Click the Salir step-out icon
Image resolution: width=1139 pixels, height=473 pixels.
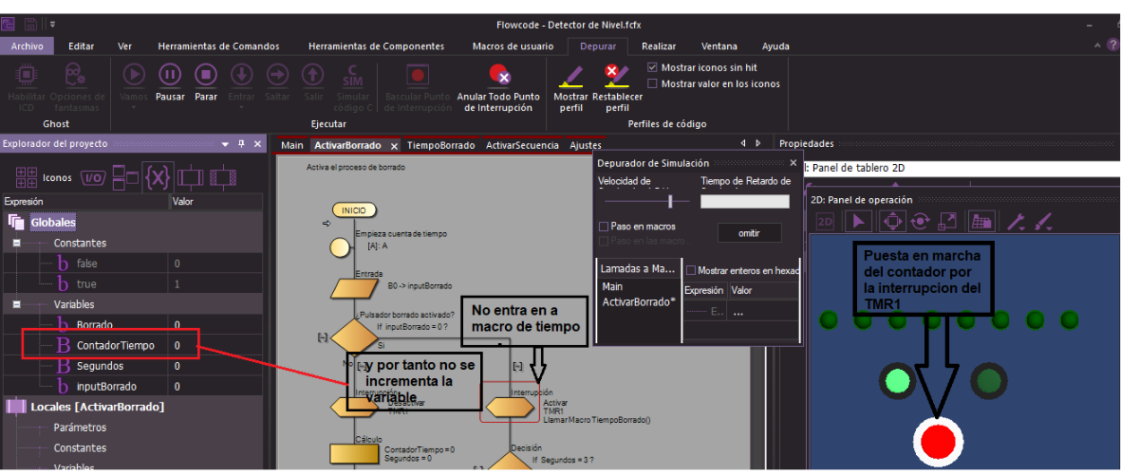pos(312,73)
